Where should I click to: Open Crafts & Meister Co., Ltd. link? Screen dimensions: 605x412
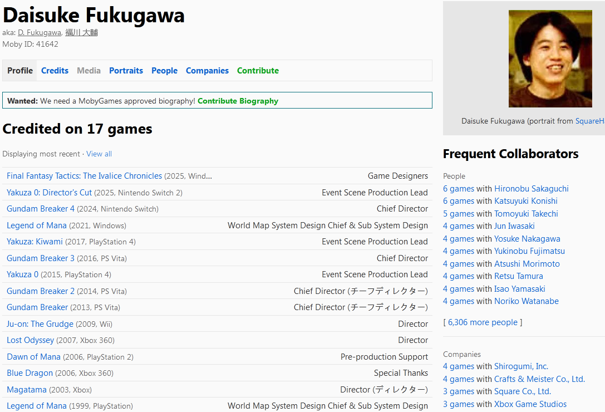click(x=539, y=379)
